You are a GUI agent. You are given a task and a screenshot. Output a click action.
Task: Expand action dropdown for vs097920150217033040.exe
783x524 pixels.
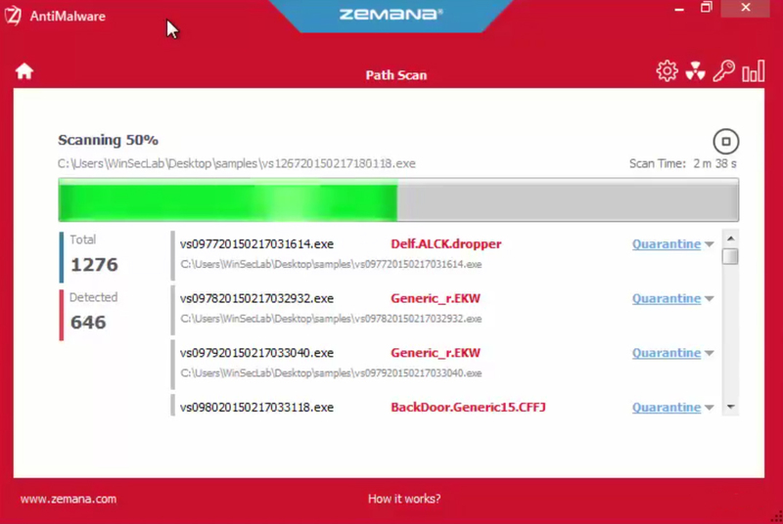tap(709, 353)
